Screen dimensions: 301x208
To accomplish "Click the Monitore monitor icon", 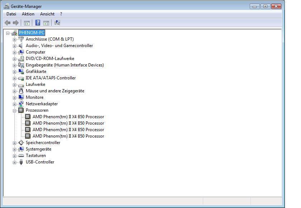I will pos(21,97).
